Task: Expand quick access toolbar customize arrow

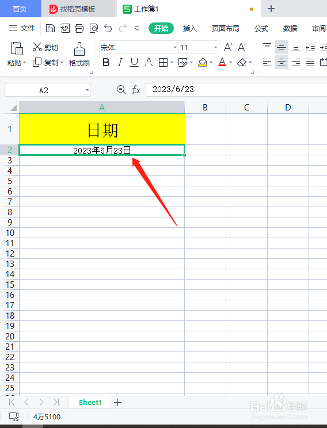Action: tap(138, 28)
